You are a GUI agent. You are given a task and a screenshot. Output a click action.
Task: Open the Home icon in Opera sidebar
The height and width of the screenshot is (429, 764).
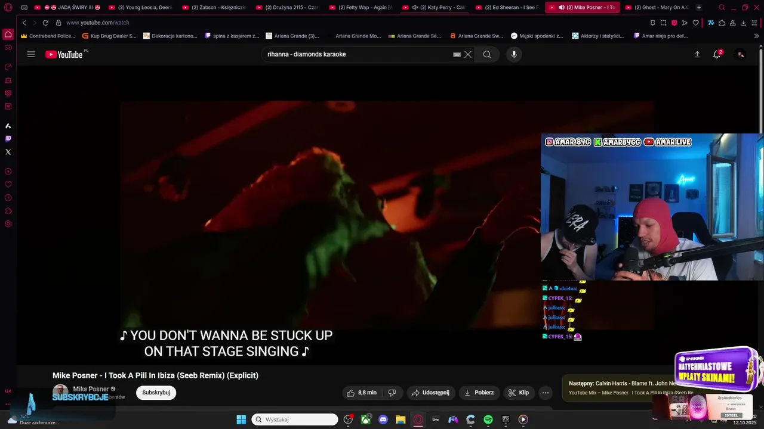pyautogui.click(x=8, y=34)
